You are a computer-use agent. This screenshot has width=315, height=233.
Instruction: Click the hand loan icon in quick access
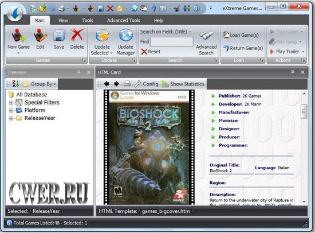tap(144, 9)
